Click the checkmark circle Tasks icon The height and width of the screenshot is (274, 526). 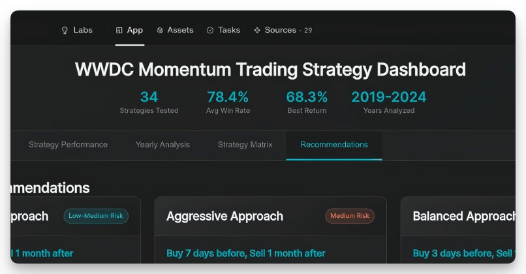point(210,30)
